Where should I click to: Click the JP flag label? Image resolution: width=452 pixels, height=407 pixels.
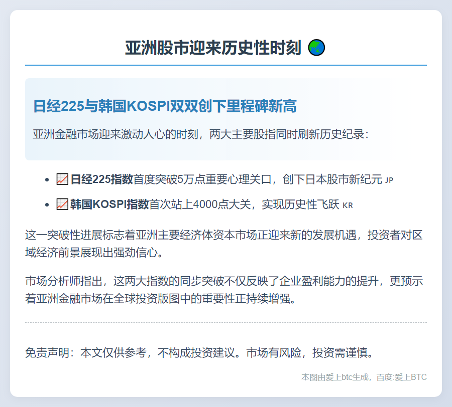389,180
